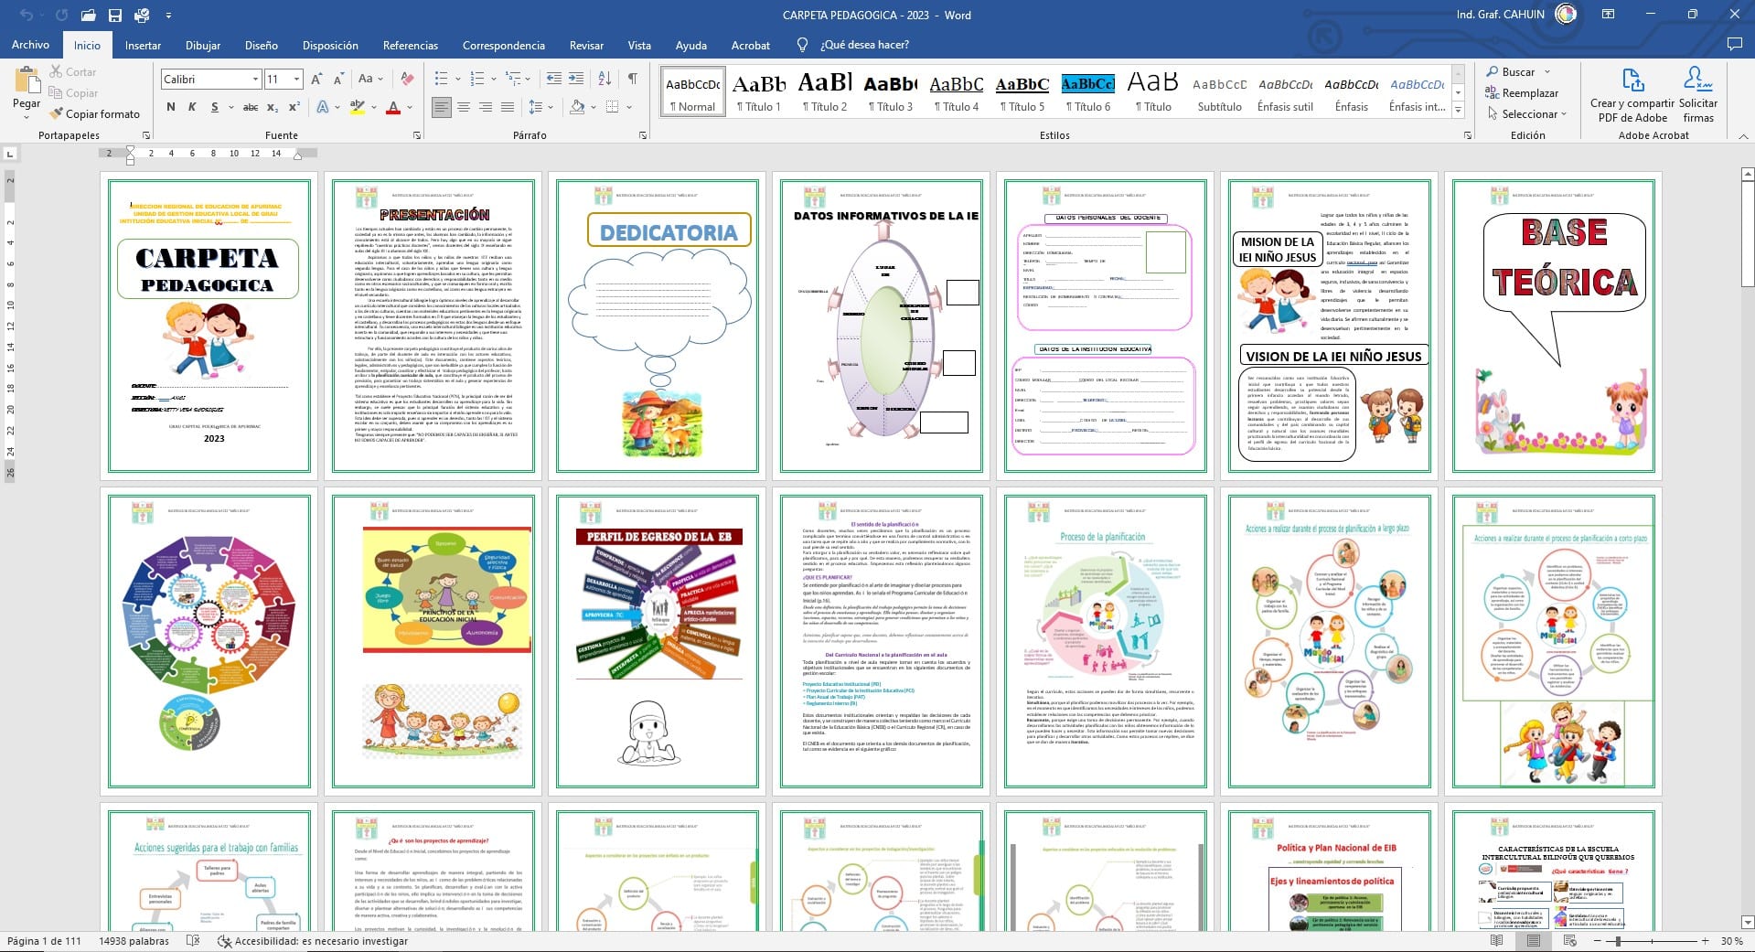This screenshot has height=952, width=1755.
Task: Open Fuente dialog launcher
Action: tap(418, 135)
